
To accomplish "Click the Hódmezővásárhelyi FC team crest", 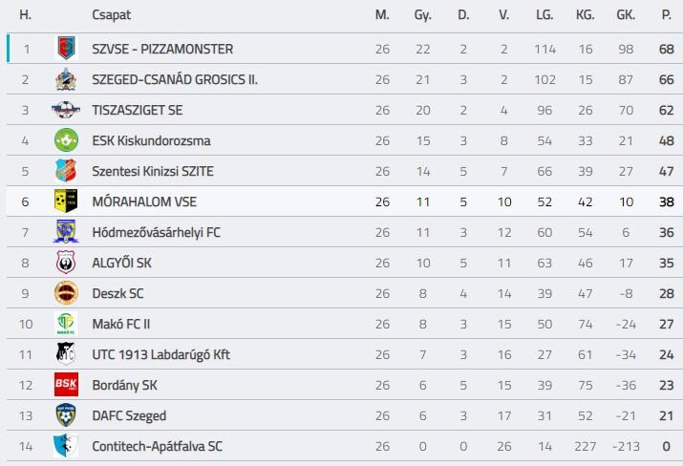I will (66, 232).
